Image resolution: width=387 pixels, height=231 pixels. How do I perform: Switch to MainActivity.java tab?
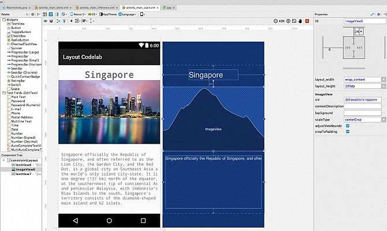17,8
